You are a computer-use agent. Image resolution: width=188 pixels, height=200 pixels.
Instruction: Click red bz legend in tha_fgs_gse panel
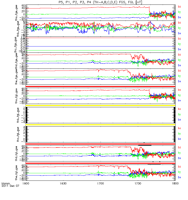pos(179,7)
